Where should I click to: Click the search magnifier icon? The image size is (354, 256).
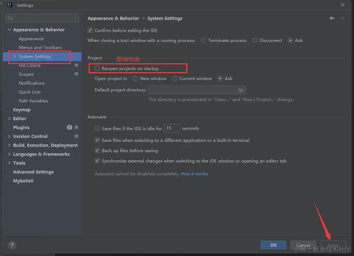10,18
